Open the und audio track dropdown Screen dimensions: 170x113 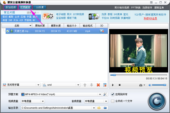61,85
